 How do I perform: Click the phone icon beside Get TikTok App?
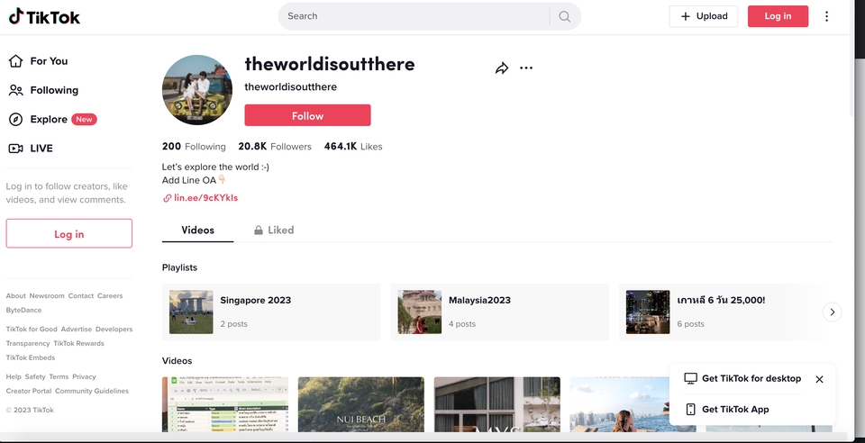tap(691, 410)
